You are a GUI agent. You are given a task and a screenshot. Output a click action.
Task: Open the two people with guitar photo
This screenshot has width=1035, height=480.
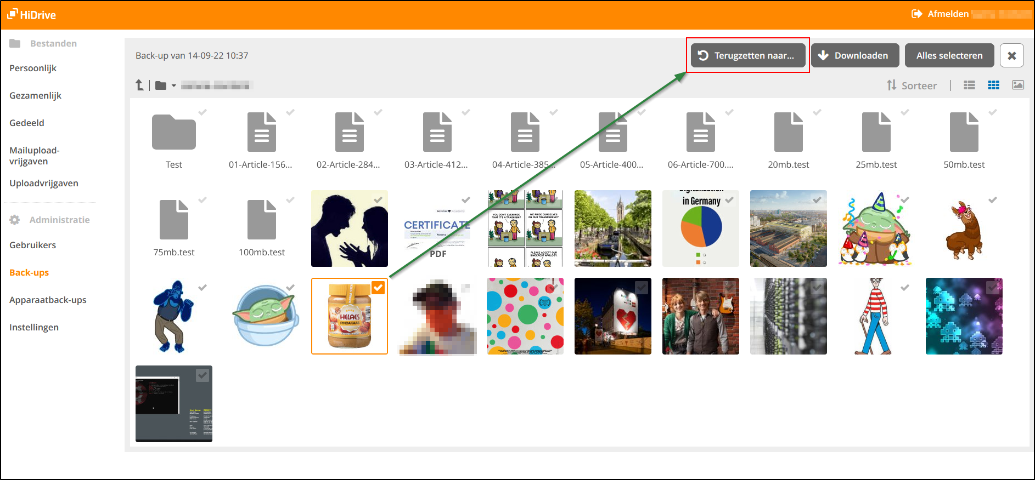701,316
